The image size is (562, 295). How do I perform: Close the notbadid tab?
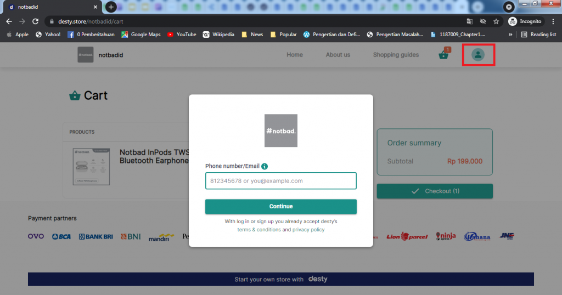(x=95, y=7)
